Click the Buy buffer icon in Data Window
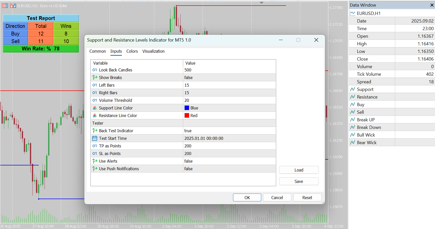435x229 pixels. click(x=353, y=104)
